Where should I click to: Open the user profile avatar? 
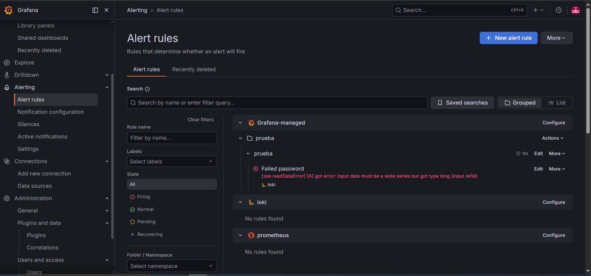[576, 10]
